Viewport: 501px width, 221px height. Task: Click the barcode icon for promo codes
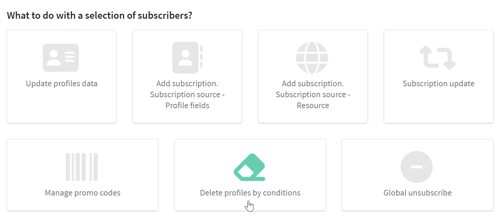click(x=82, y=167)
